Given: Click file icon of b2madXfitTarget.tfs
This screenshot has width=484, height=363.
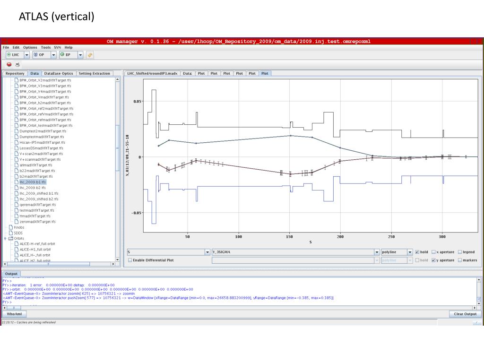Looking at the screenshot, I should [x=17, y=177].
